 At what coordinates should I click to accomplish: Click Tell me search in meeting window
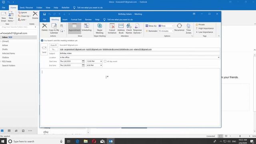118,20
